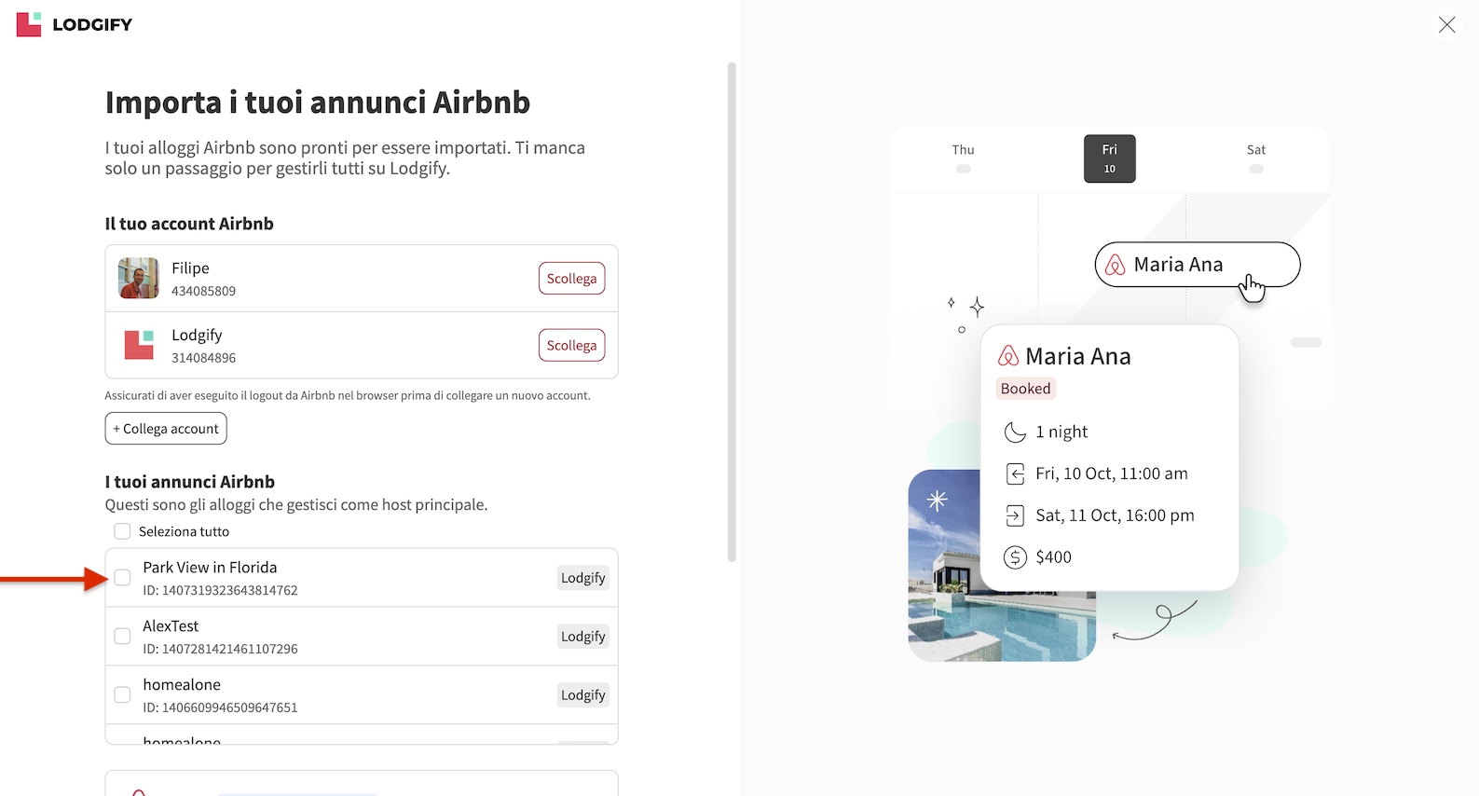1479x796 pixels.
Task: Click the Lodgify account logo icon
Action: coord(139,345)
